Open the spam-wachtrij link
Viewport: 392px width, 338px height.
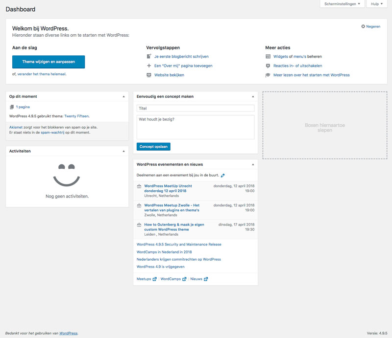[52, 133]
